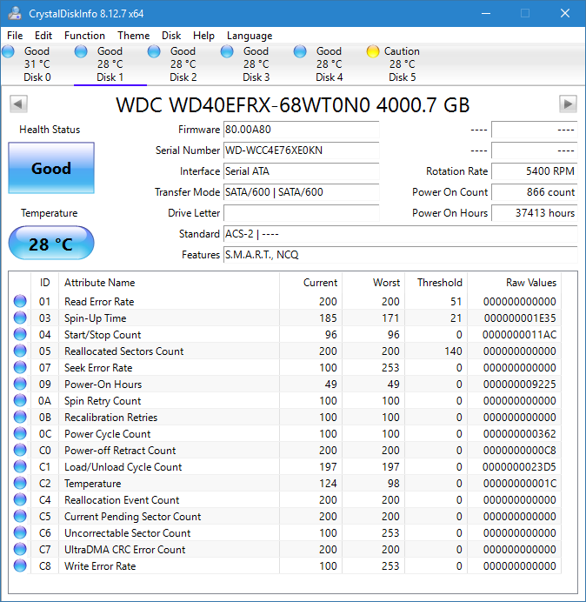Select the Write Error Rate row text

tap(100, 565)
